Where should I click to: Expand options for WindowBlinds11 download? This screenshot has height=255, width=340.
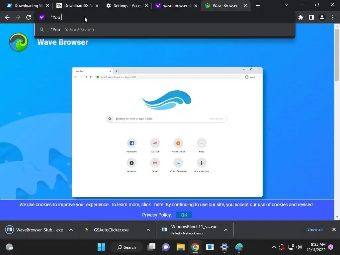(226, 230)
